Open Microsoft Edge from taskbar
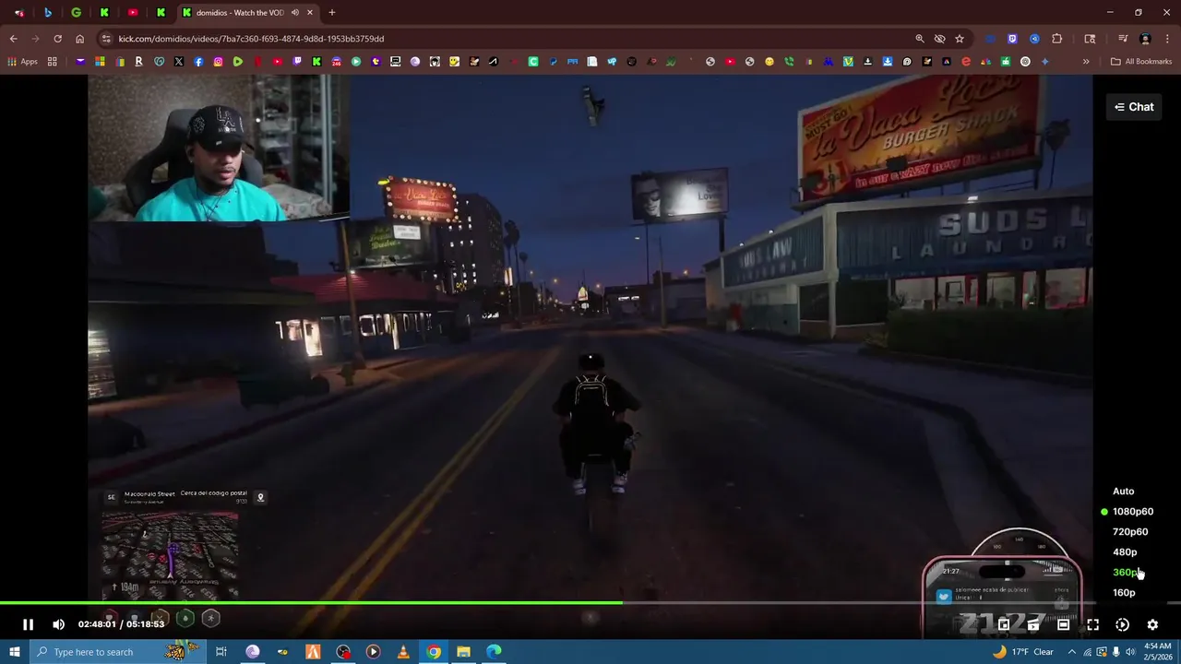Viewport: 1181px width, 664px height. (x=495, y=652)
